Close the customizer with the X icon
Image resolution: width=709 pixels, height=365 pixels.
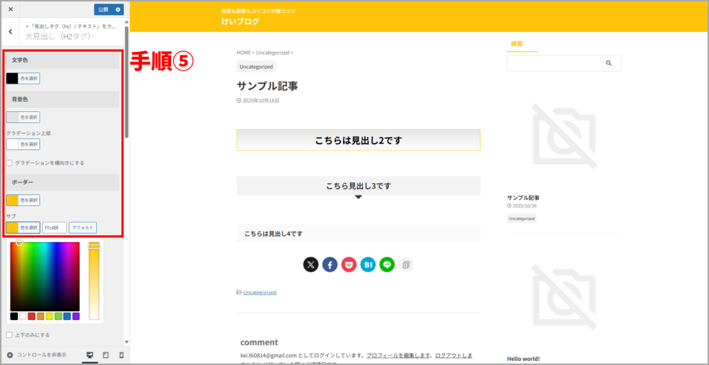[x=10, y=10]
